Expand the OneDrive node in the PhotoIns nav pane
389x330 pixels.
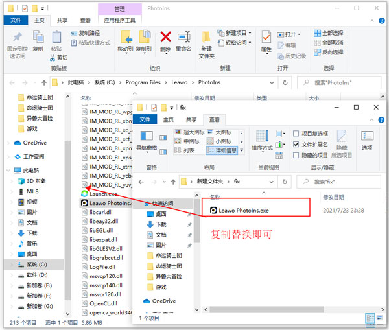coord(8,143)
